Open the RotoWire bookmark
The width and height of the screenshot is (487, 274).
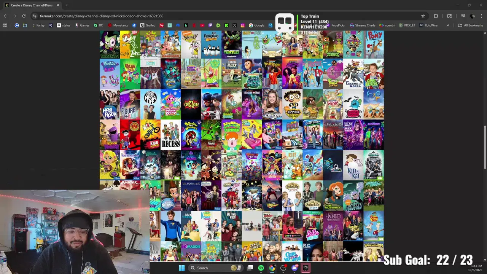coord(428,25)
